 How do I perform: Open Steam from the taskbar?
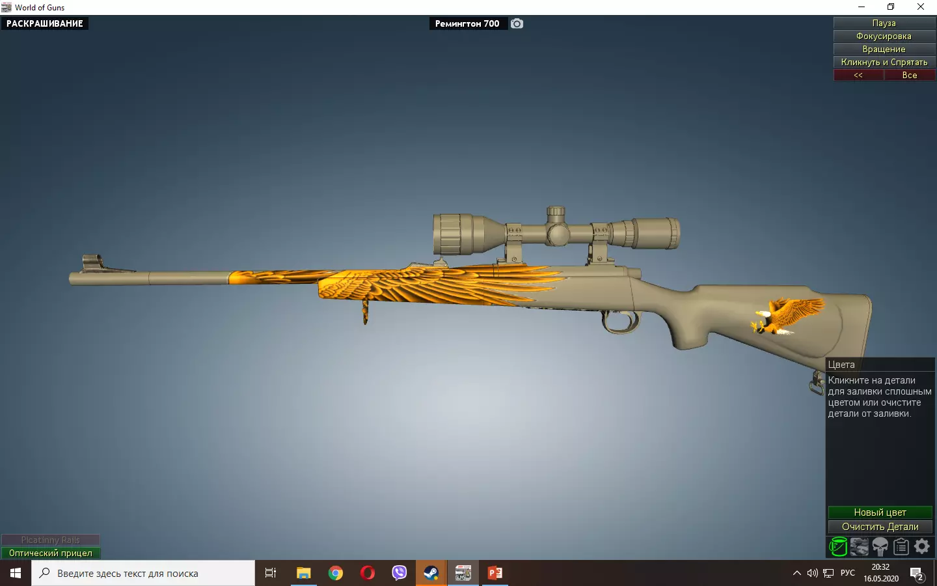(431, 573)
